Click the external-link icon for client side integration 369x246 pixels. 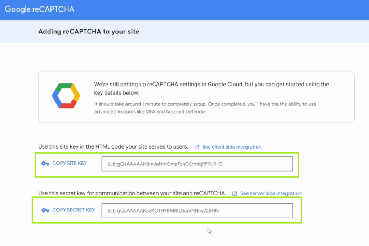(197, 147)
